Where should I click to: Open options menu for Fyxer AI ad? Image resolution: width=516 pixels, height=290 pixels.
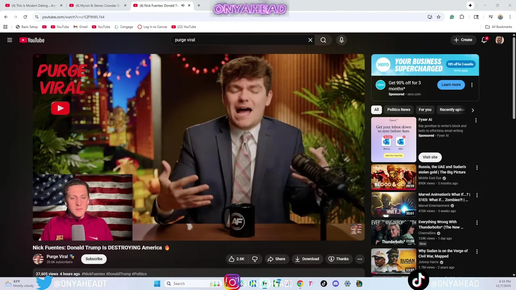coord(476,120)
